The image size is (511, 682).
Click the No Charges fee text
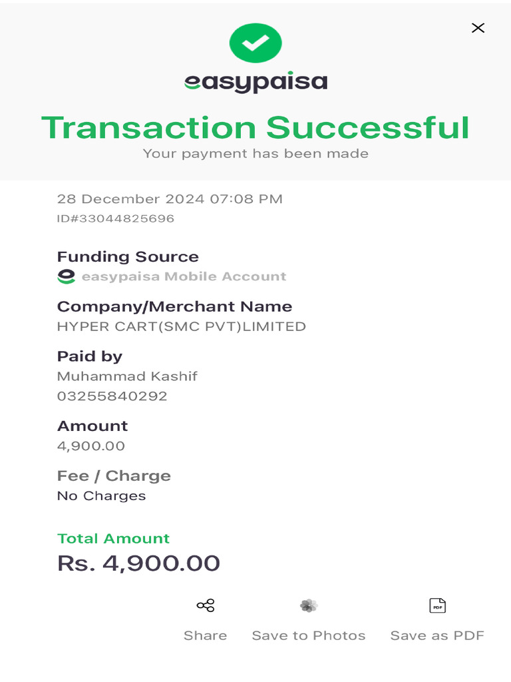(x=101, y=496)
